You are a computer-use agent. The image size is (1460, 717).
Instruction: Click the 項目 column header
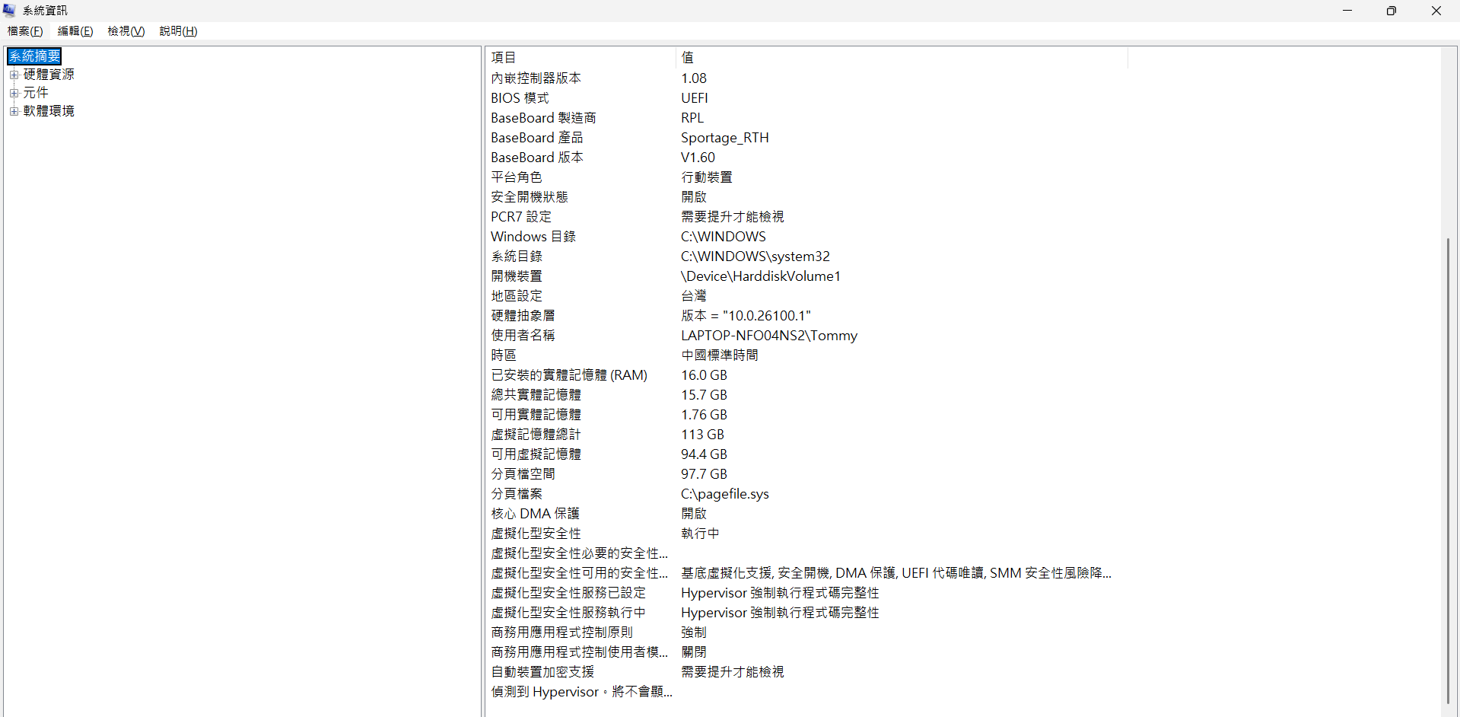(x=581, y=58)
